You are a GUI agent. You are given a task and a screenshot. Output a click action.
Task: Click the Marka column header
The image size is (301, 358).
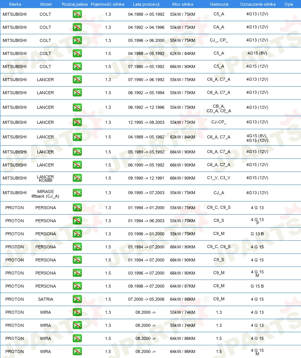click(x=15, y=4)
